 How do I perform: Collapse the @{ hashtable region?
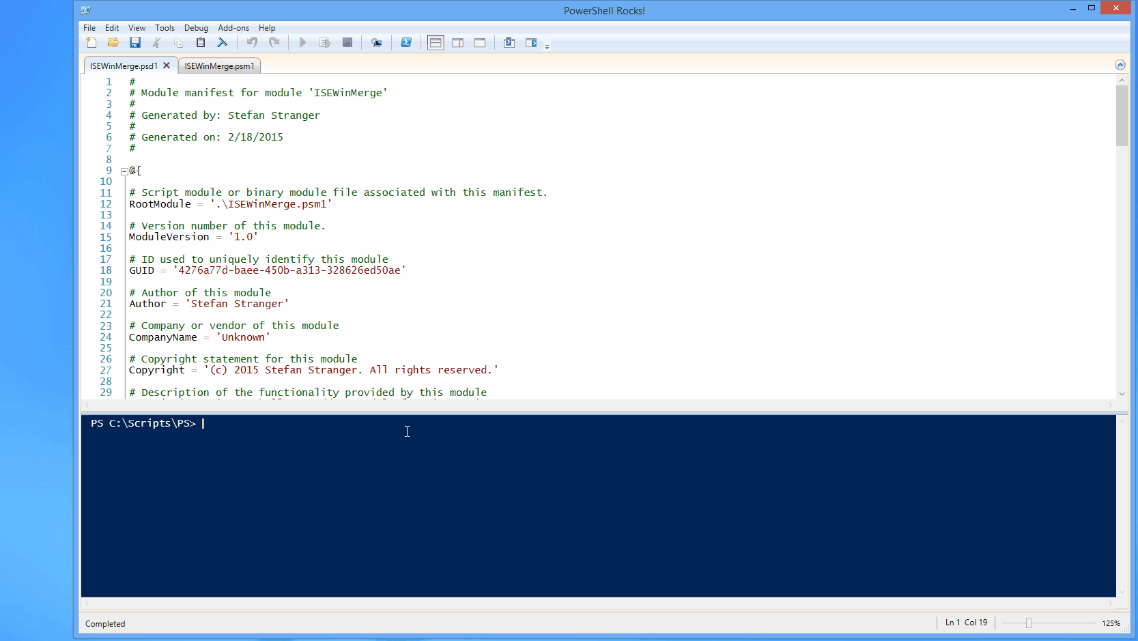tap(124, 171)
